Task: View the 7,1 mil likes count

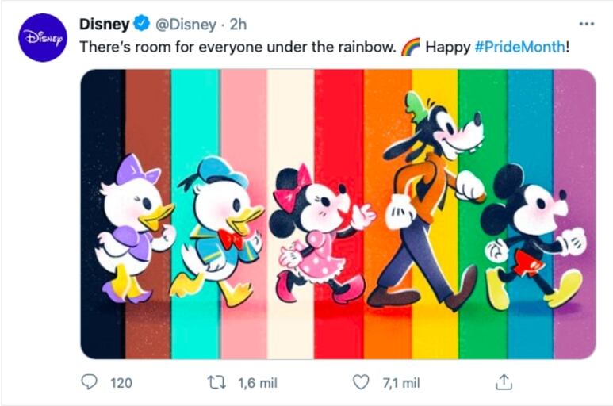Action: click(x=401, y=382)
